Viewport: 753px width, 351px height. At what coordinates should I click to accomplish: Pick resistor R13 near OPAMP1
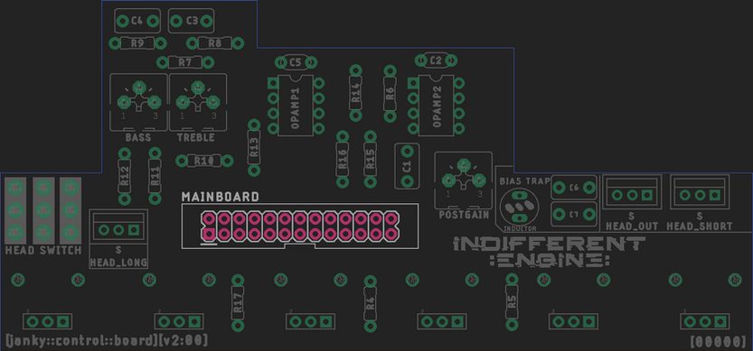click(x=254, y=147)
